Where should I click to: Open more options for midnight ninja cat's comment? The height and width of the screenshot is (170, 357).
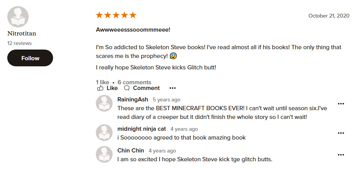(341, 133)
